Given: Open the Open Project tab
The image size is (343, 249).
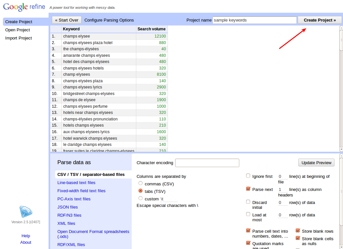Looking at the screenshot, I should click(18, 30).
